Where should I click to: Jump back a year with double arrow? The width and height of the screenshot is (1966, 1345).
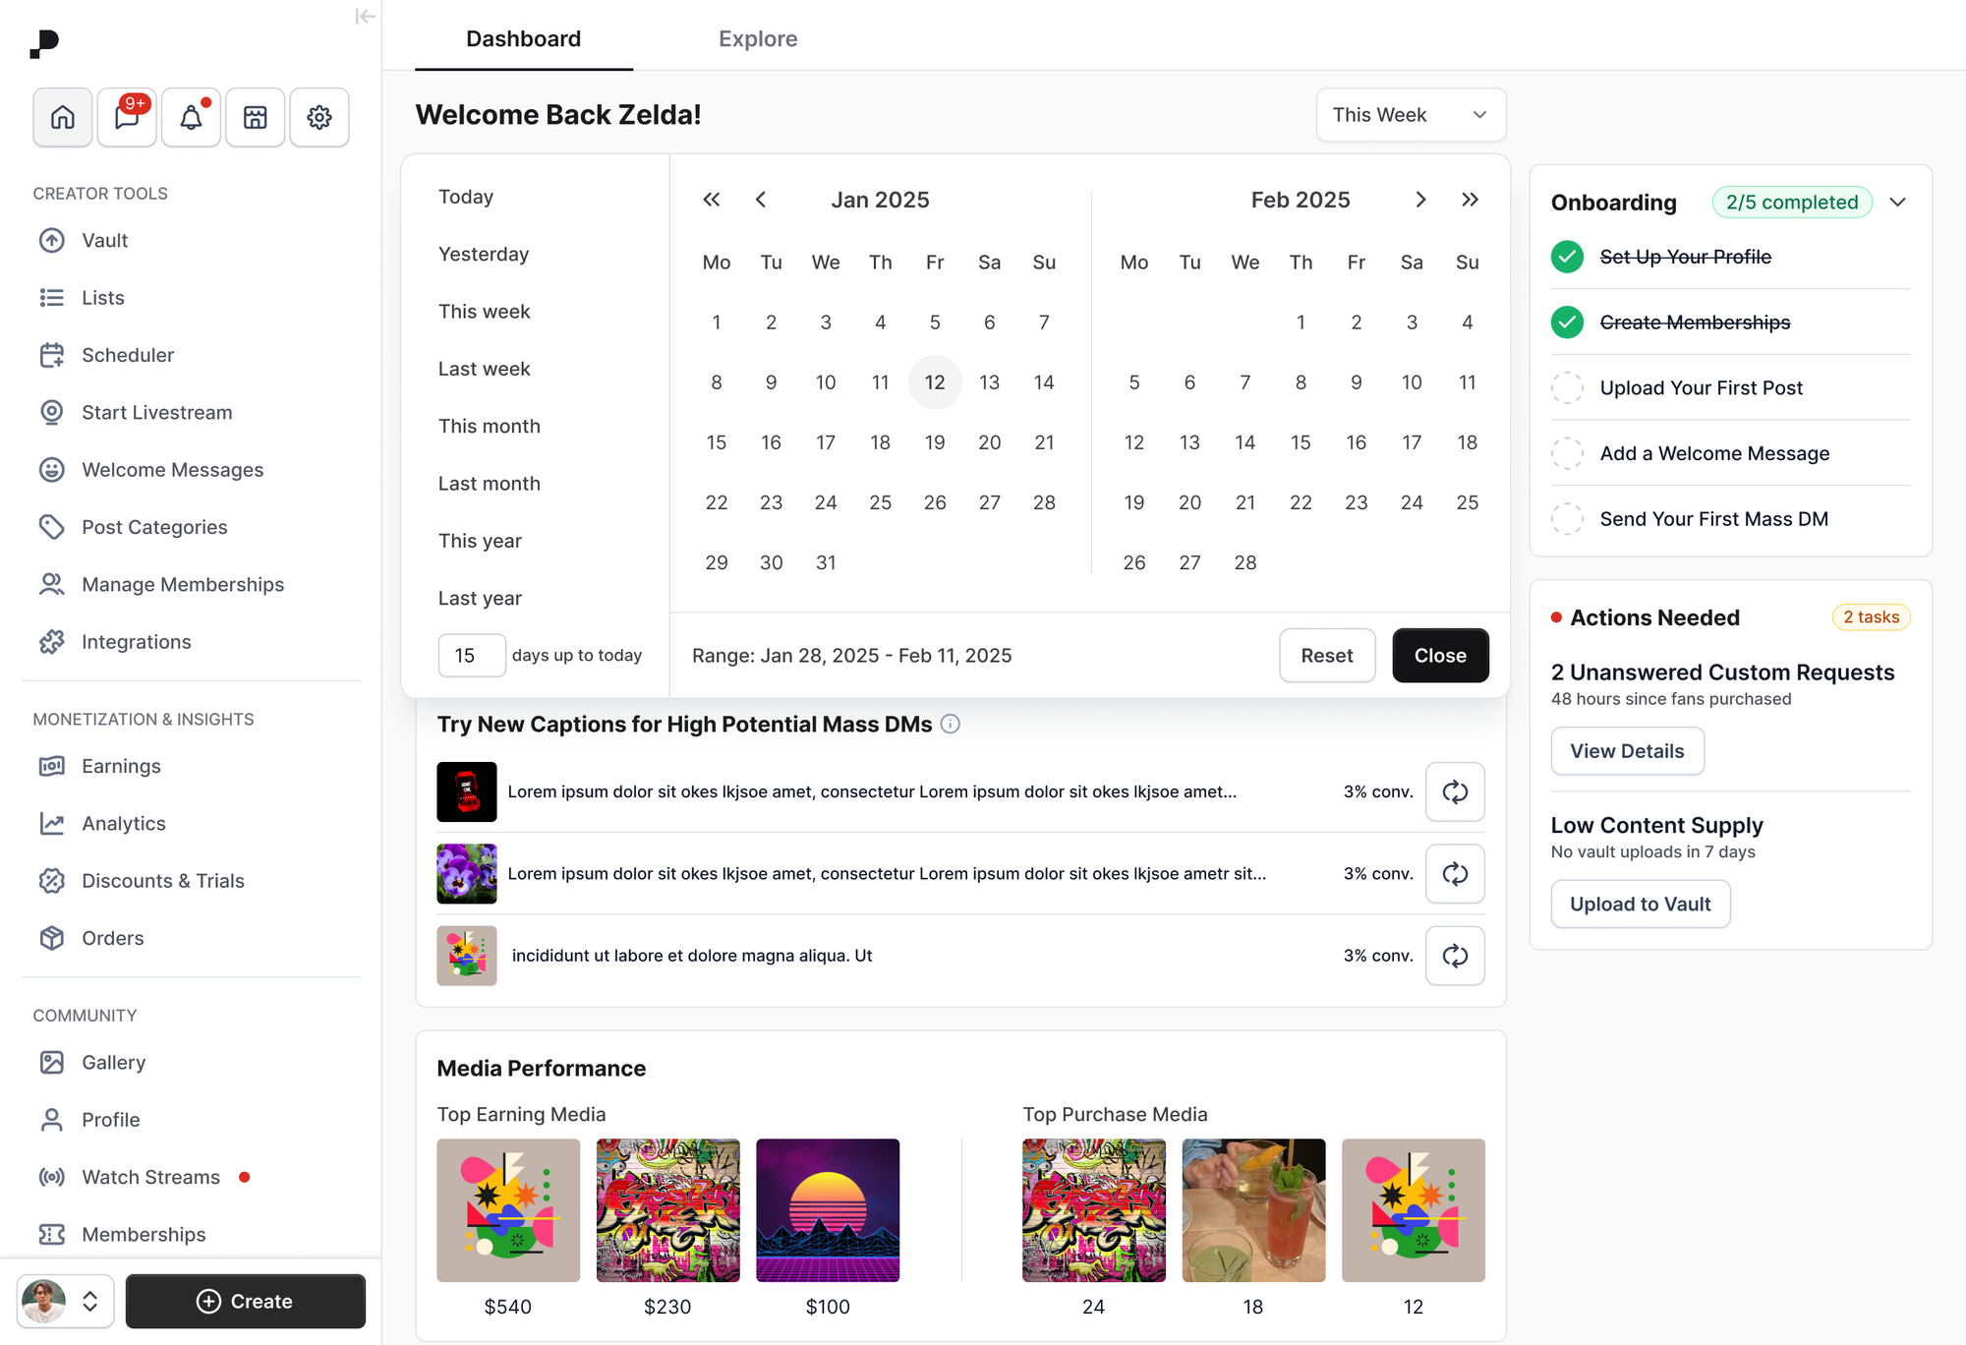[x=711, y=200]
